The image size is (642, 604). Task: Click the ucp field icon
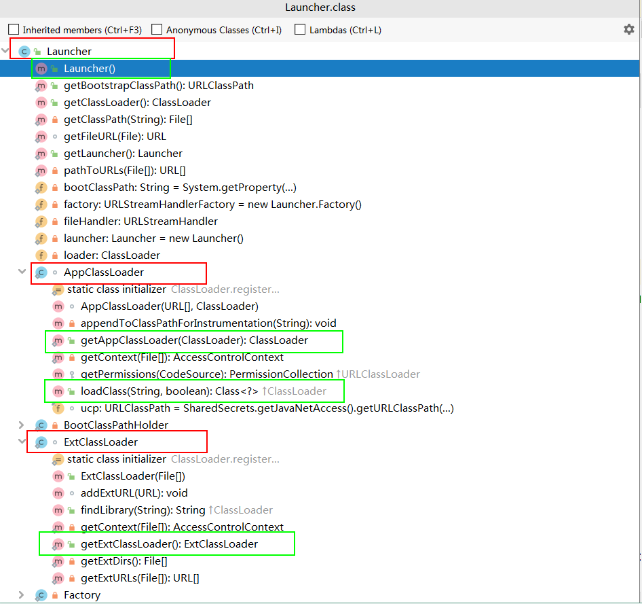tap(58, 408)
